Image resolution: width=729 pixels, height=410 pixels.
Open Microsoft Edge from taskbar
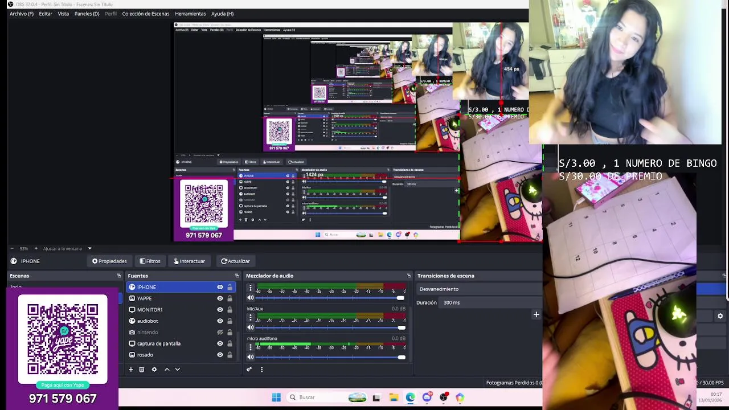(x=410, y=397)
